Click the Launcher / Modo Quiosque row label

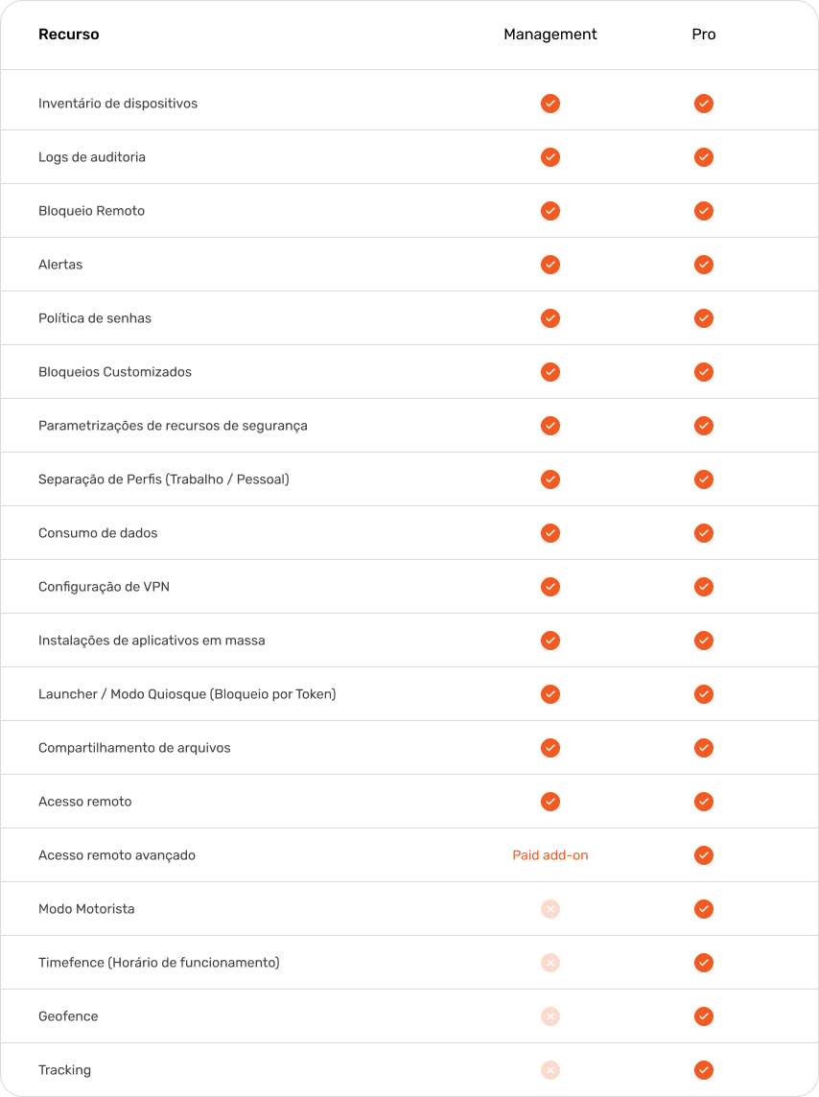coord(187,694)
